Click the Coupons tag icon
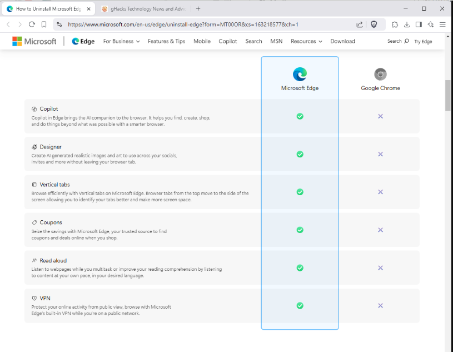 click(34, 222)
